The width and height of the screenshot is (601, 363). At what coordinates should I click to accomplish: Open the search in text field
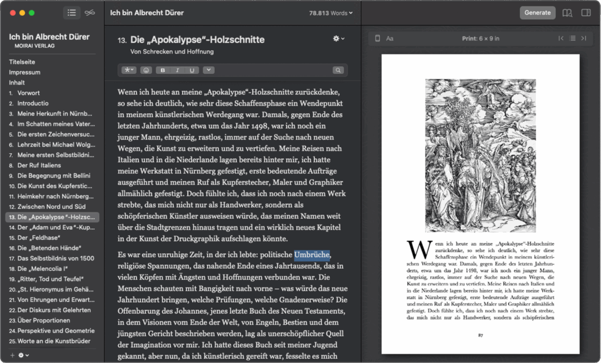coord(338,70)
